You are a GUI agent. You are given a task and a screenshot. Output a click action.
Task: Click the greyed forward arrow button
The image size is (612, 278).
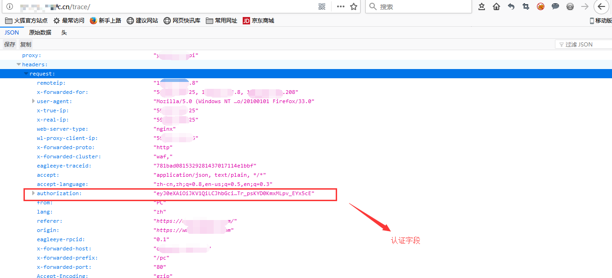585,6
